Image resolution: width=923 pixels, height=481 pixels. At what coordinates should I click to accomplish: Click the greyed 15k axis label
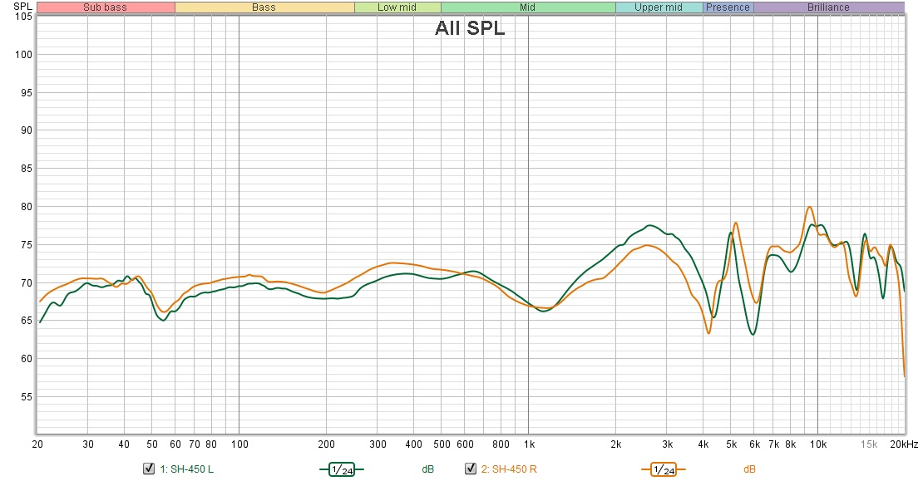pos(869,444)
